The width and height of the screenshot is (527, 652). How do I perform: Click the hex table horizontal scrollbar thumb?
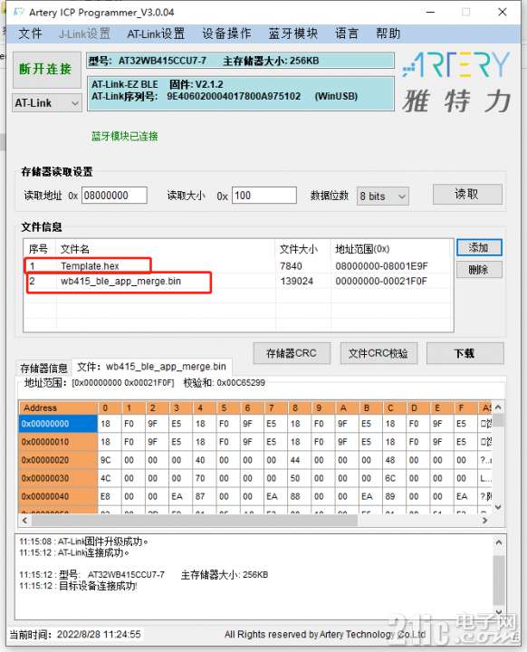point(195,520)
